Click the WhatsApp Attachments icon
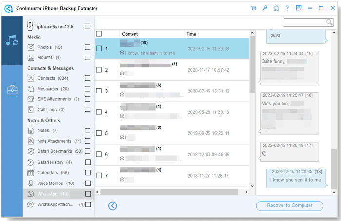The height and width of the screenshot is (221, 341). click(x=31, y=204)
